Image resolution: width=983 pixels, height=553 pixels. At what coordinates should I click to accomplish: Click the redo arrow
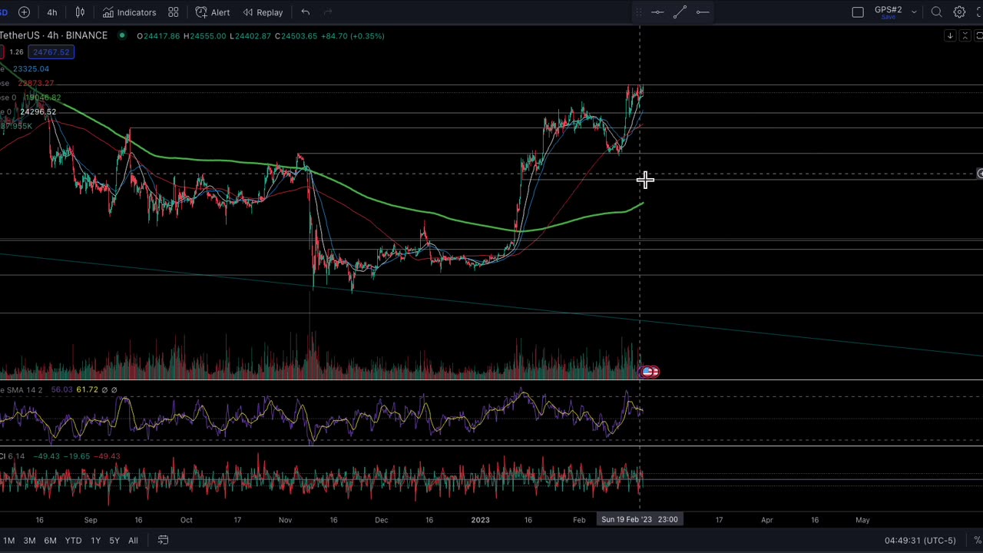[328, 12]
